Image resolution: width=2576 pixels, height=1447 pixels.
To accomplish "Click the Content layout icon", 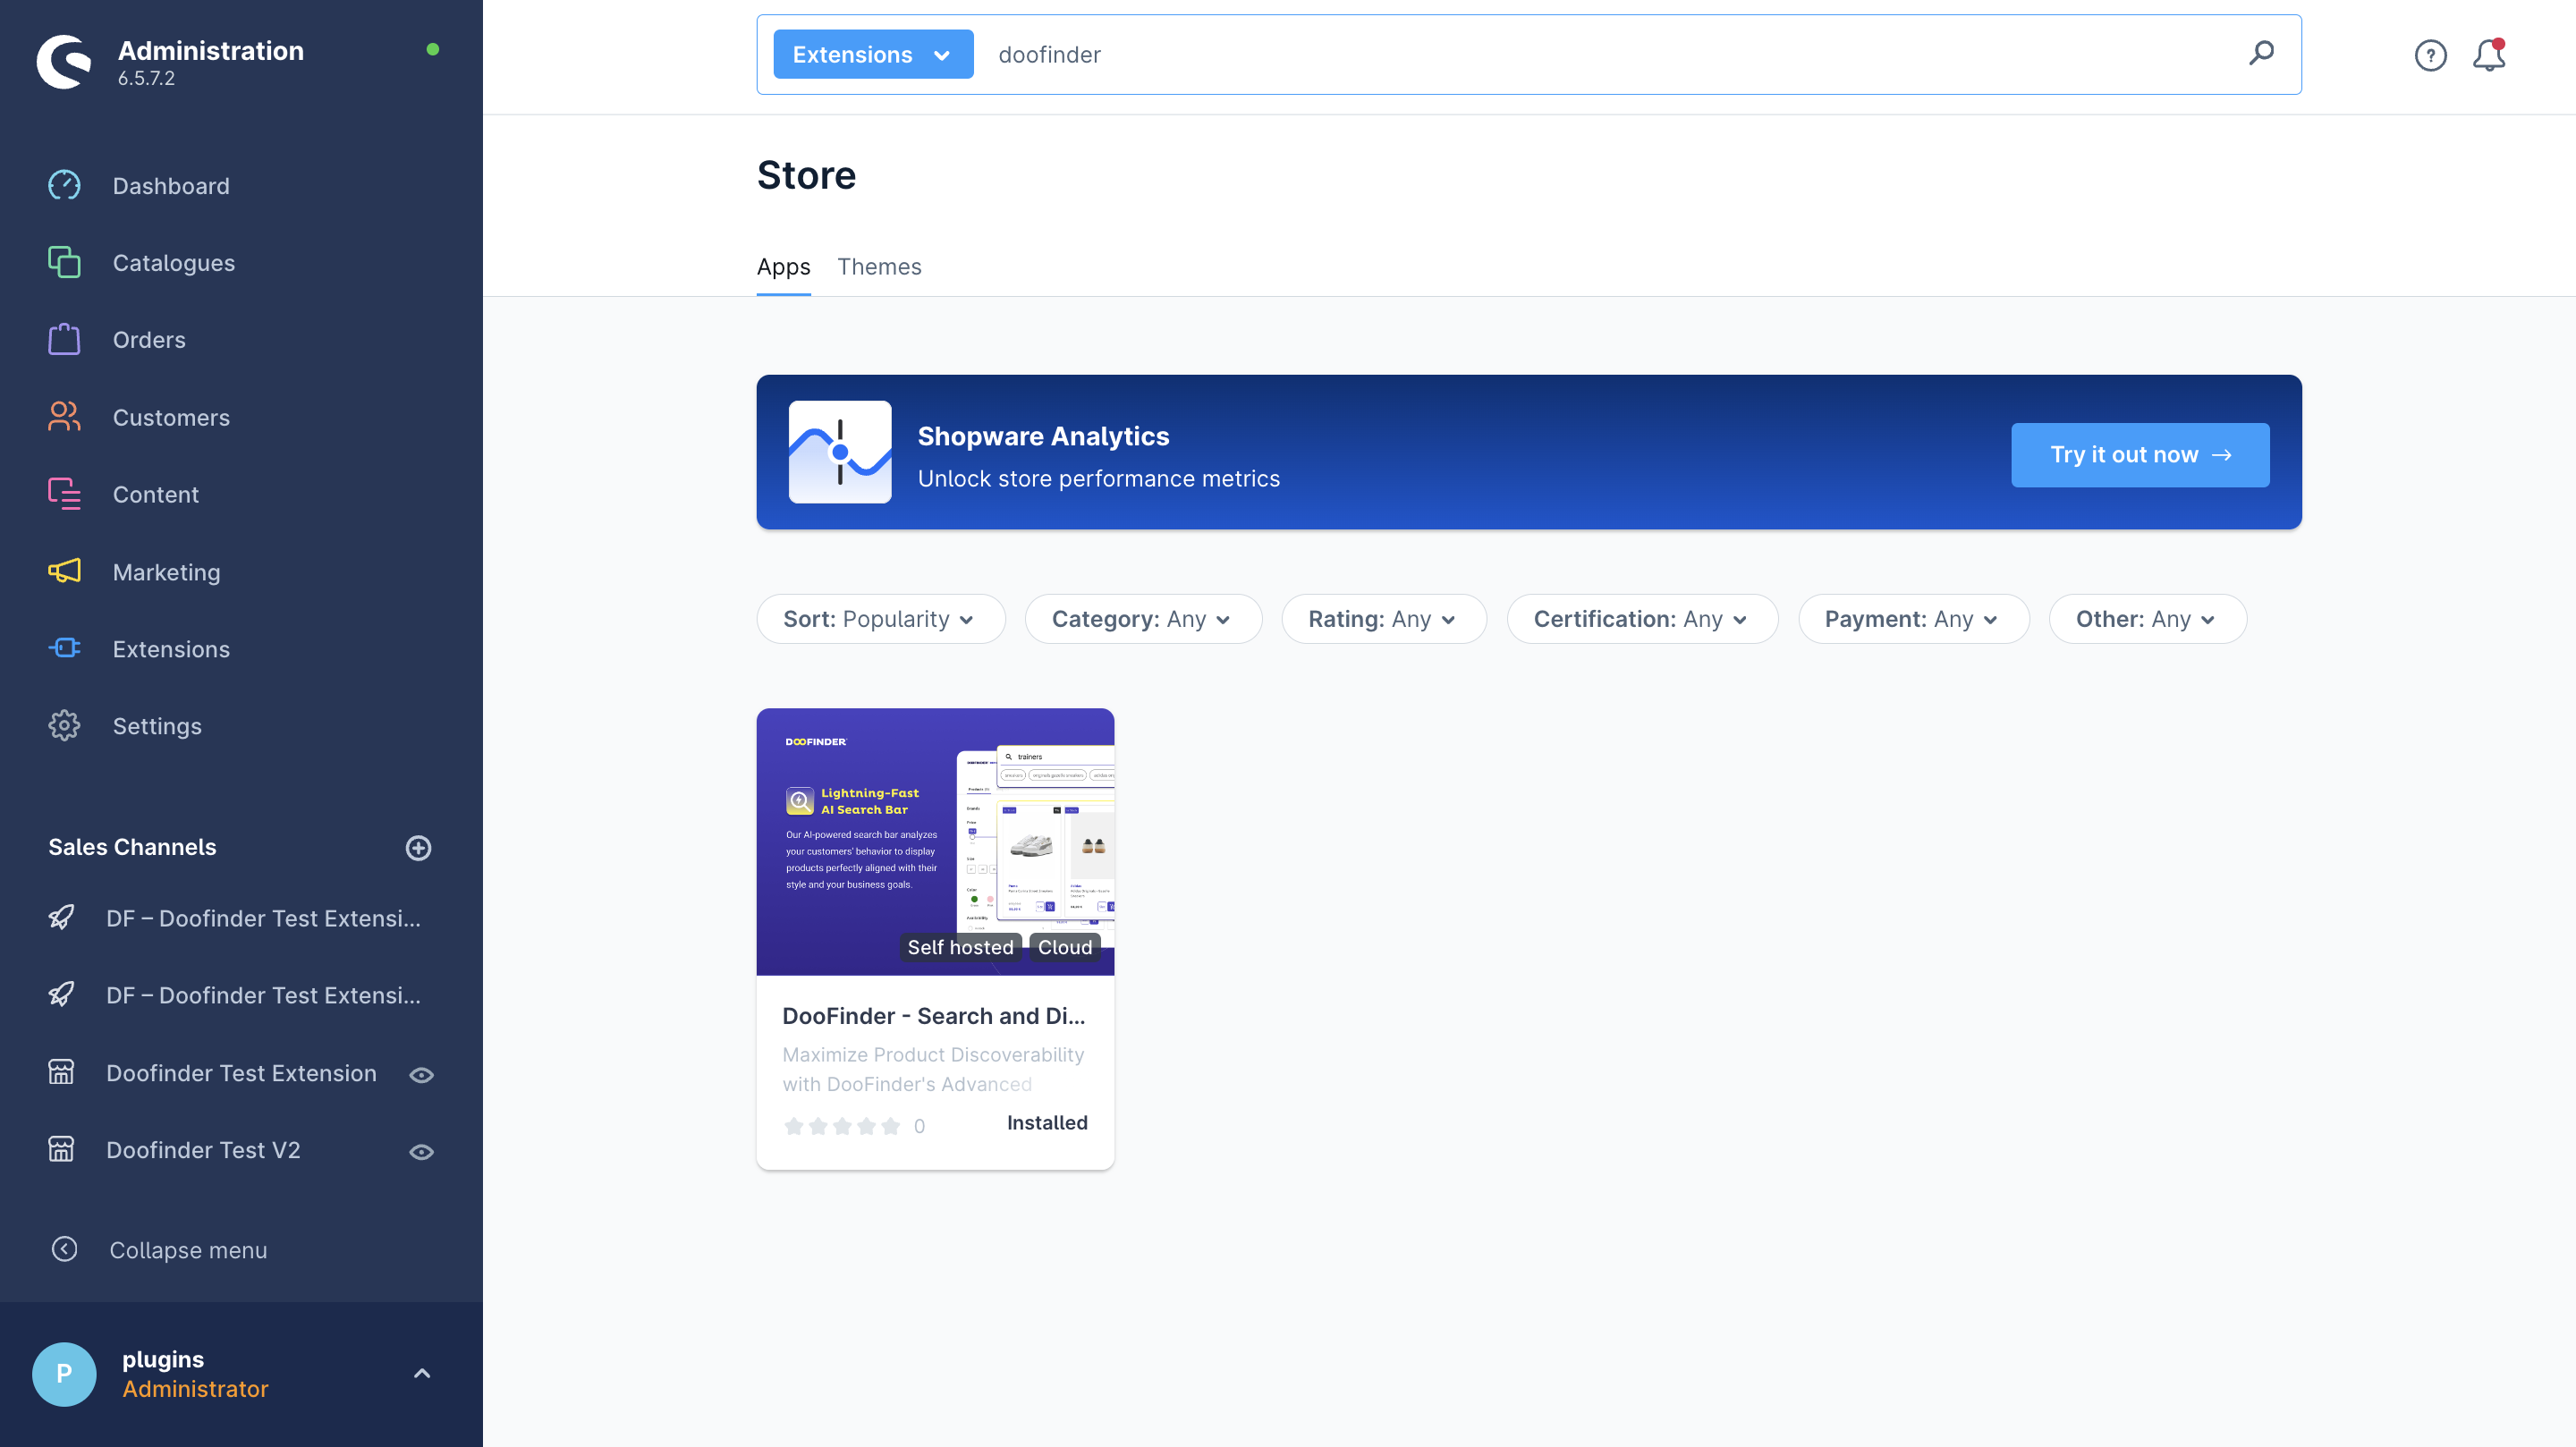I will pyautogui.click(x=64, y=494).
